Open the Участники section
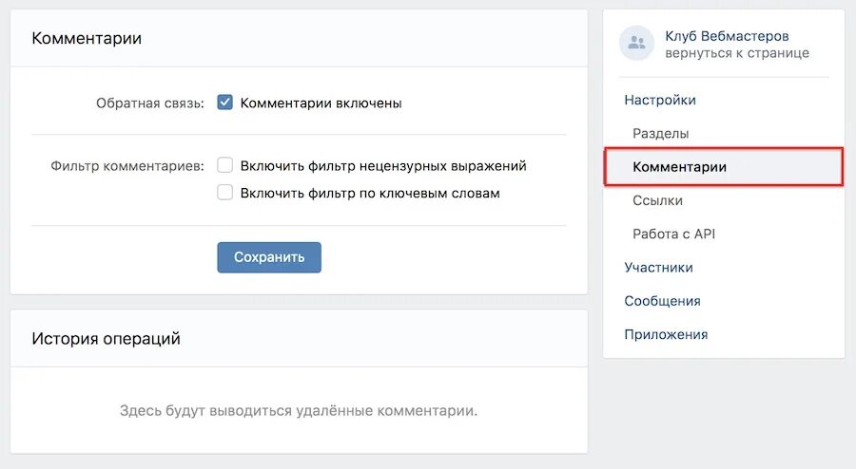Image resolution: width=856 pixels, height=469 pixels. coord(658,268)
